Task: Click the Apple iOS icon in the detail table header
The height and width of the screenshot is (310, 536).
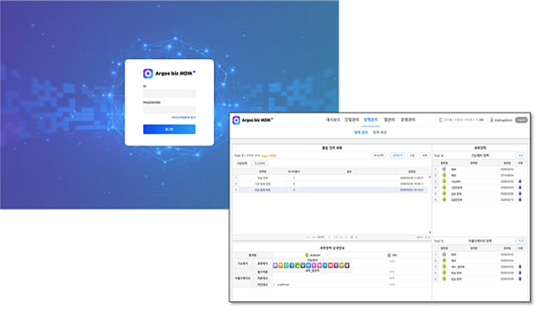Action: [x=388, y=255]
